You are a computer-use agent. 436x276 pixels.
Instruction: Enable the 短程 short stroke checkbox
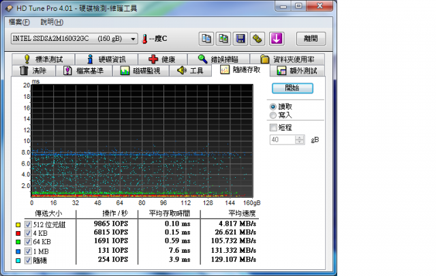(273, 127)
